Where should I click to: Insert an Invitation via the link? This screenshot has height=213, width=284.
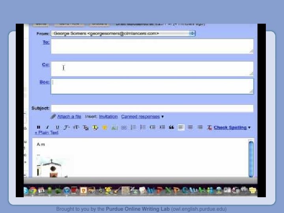pos(108,117)
